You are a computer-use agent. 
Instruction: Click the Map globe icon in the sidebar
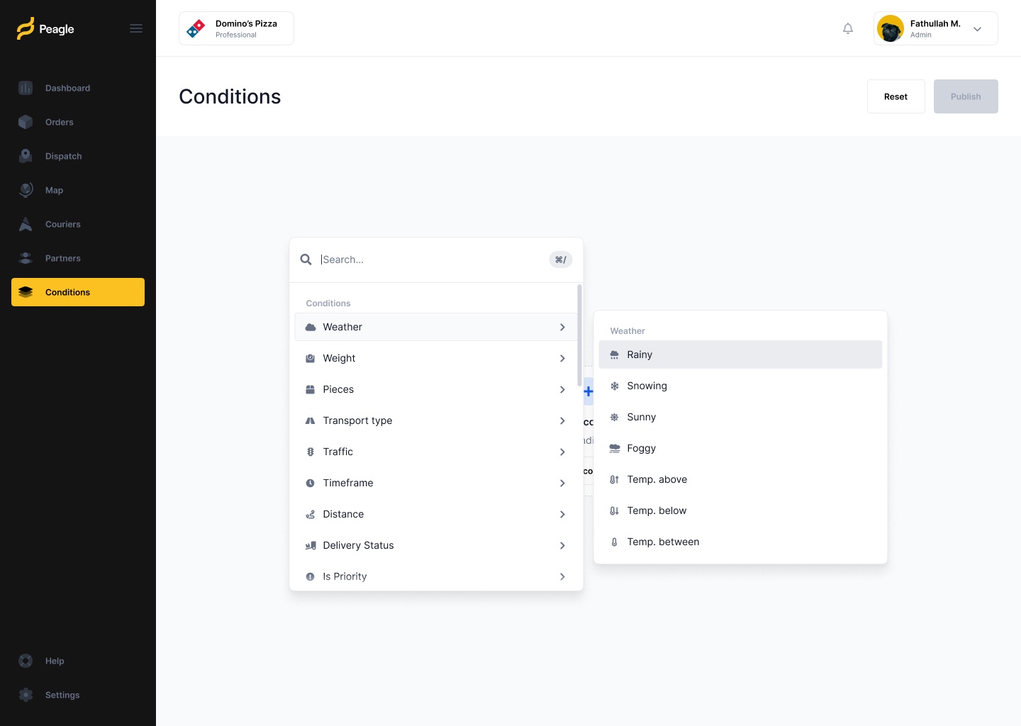click(26, 190)
